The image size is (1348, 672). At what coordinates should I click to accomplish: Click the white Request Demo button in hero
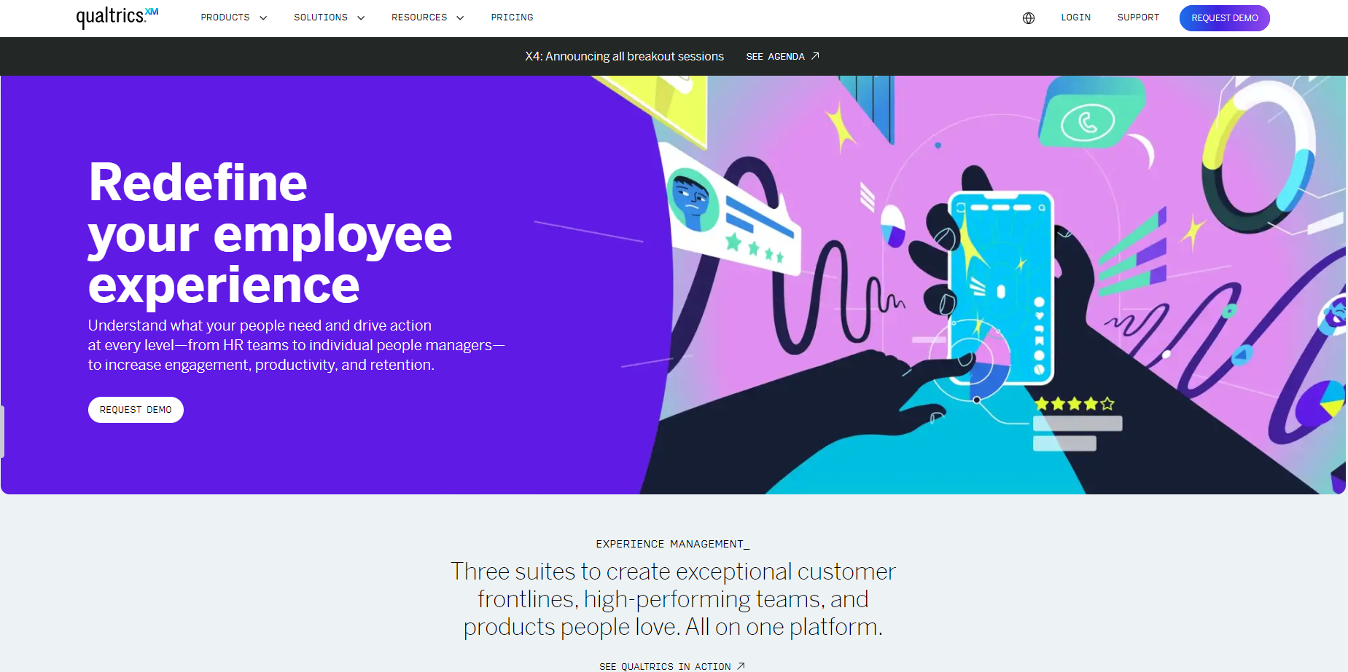(x=136, y=410)
